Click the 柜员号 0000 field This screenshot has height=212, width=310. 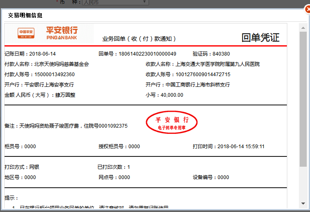[x=20, y=147]
